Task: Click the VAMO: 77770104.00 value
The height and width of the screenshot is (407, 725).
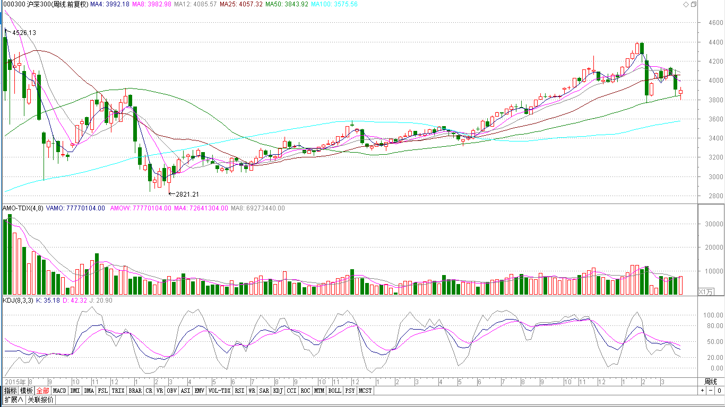Action: [75, 208]
